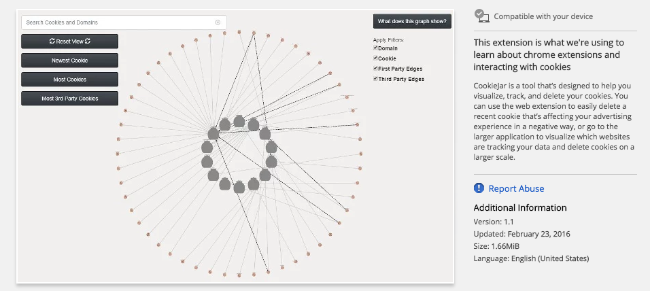Click the Reset View button
This screenshot has height=291, width=650.
69,41
